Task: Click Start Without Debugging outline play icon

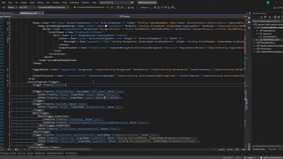Action: click(x=108, y=8)
